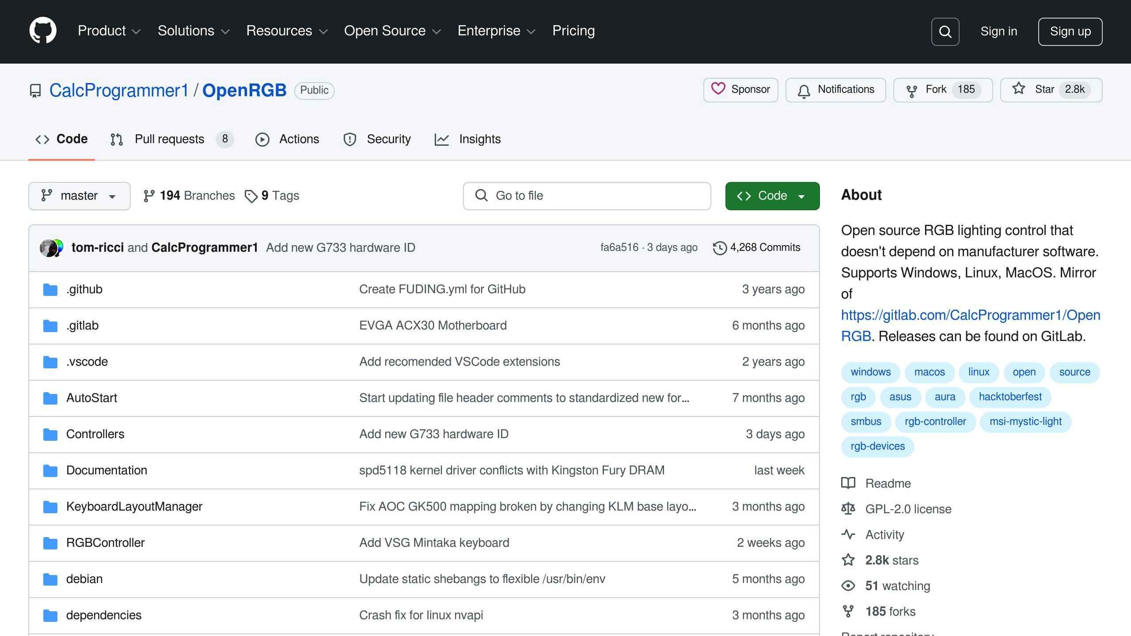This screenshot has width=1131, height=636.
Task: Click the eye icon beside 51 watching
Action: tap(848, 586)
